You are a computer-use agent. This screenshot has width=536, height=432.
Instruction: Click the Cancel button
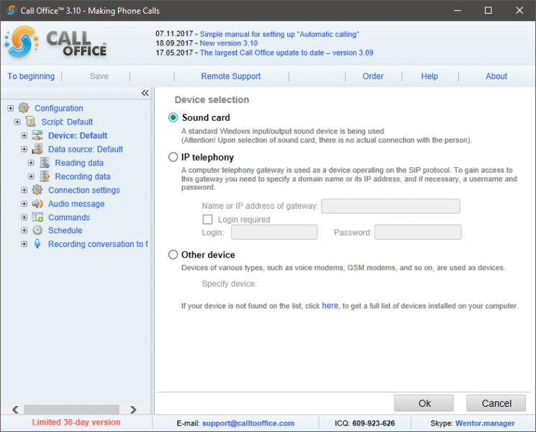496,403
